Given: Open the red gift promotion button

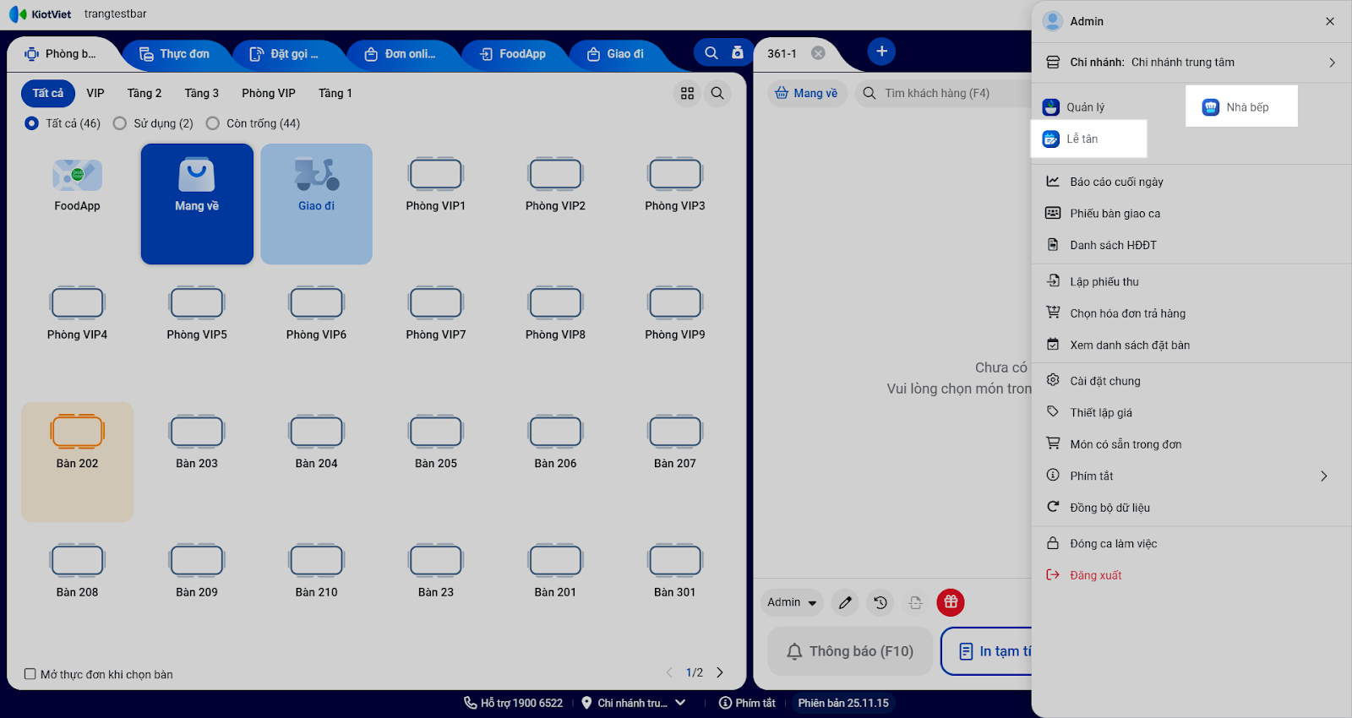Looking at the screenshot, I should [951, 602].
